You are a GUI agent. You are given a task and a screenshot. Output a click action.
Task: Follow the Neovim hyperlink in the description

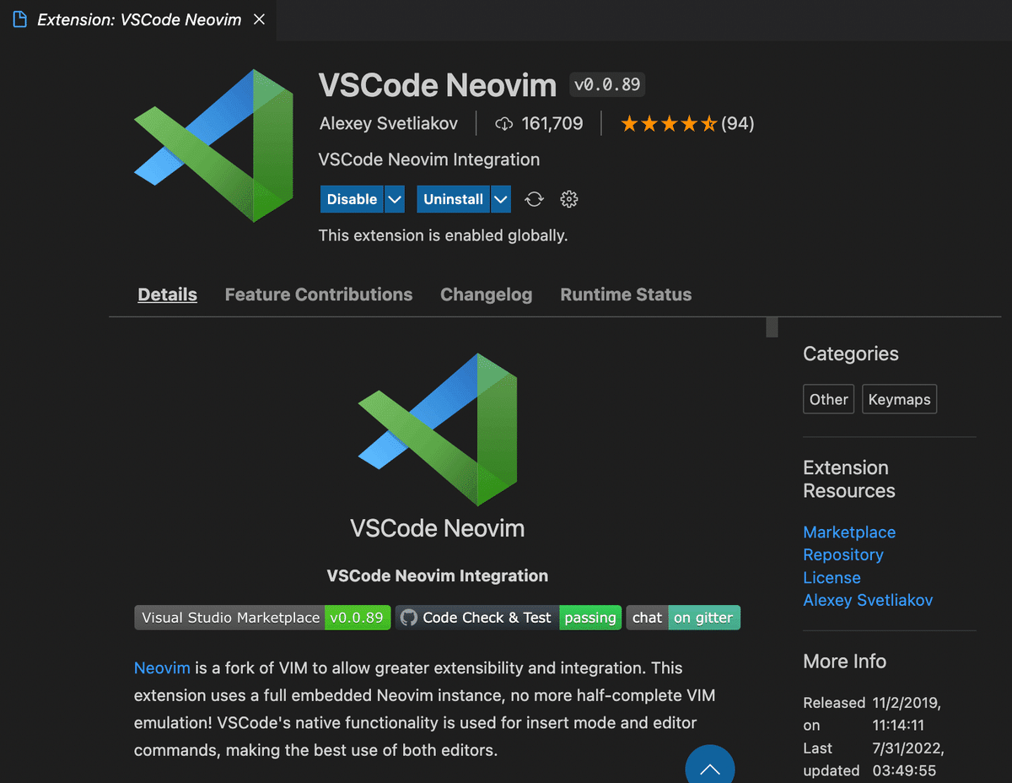coord(162,667)
